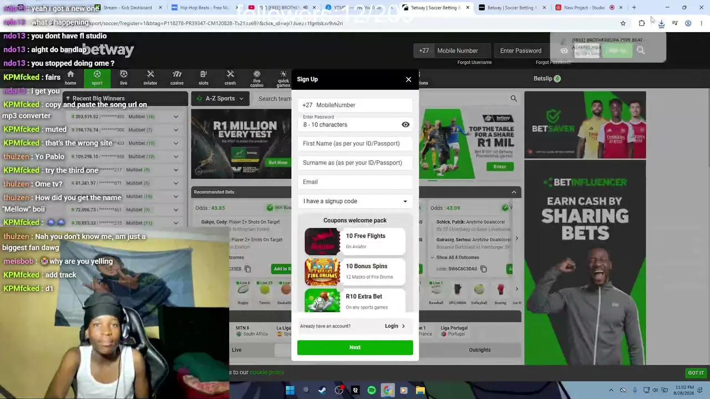710x399 pixels.
Task: Open the Betslip panel
Action: pos(547,79)
